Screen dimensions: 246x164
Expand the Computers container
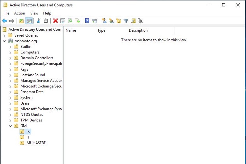(10, 52)
